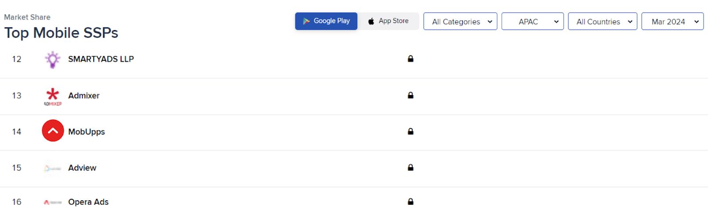Click the MobUpps red circle logo

(x=53, y=130)
